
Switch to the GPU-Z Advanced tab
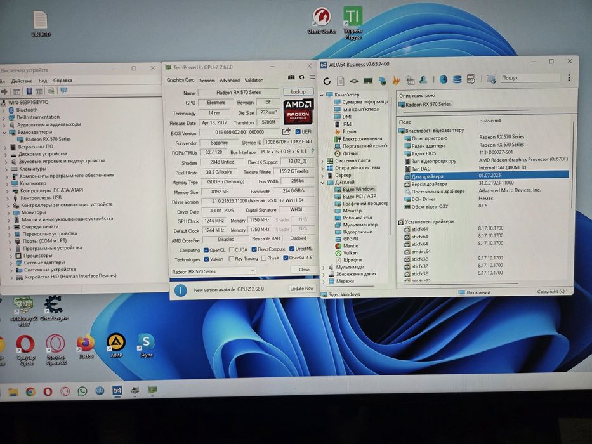click(x=230, y=81)
